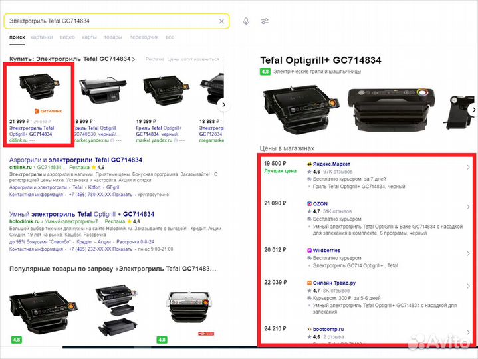The image size is (478, 359).
Task: Expand bootcomp.ru offer chevron
Action: pos(468,332)
